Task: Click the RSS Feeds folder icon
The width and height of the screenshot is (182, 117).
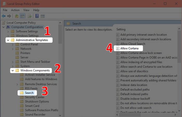Action: (x=22, y=88)
